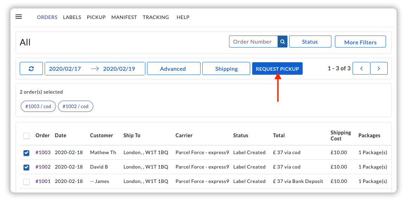Click the Order column header
The width and height of the screenshot is (406, 202).
[x=43, y=135]
